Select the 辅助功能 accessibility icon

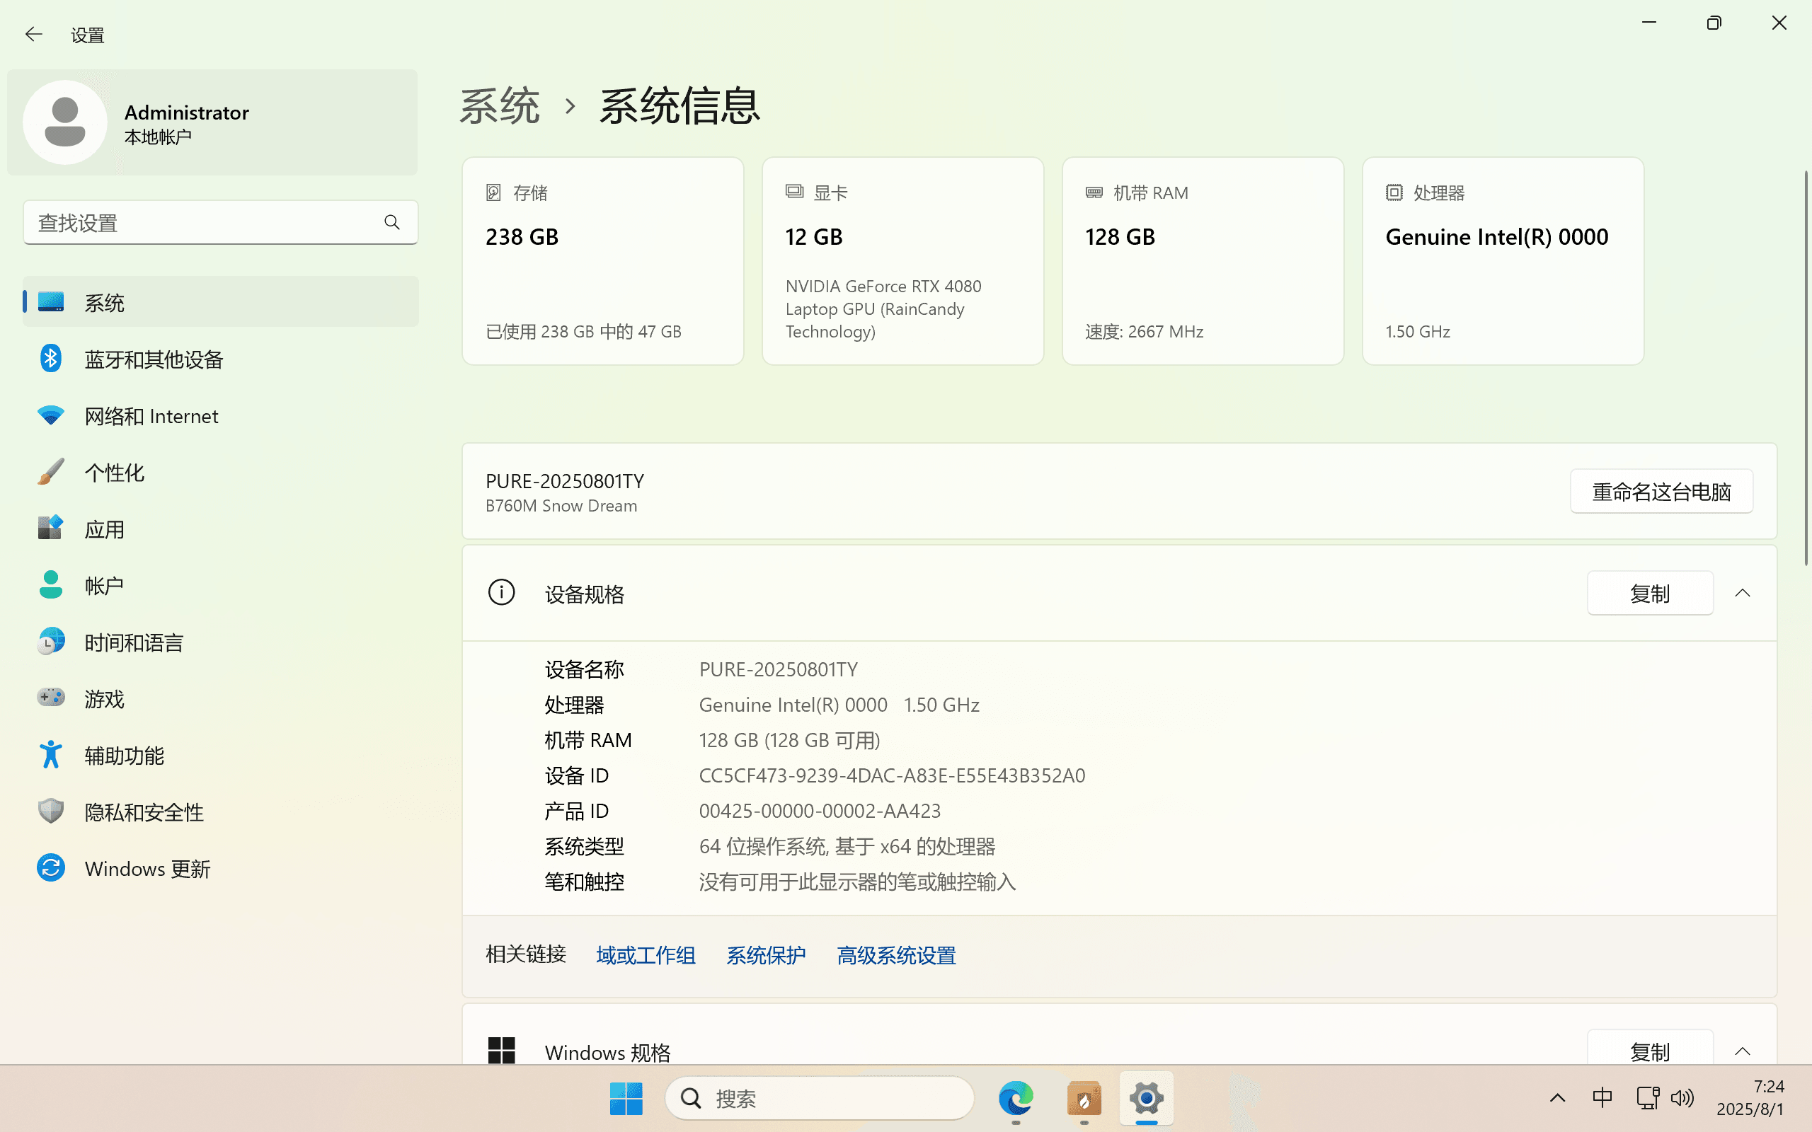[x=51, y=755]
